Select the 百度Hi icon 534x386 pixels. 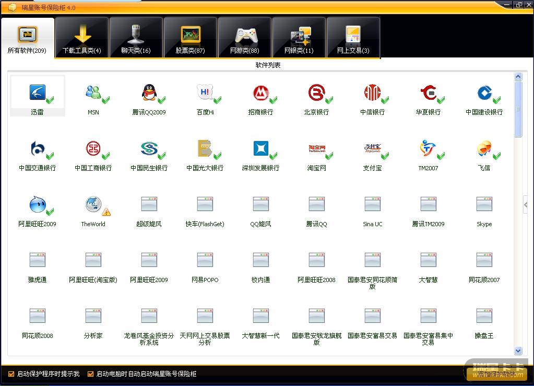coord(205,92)
